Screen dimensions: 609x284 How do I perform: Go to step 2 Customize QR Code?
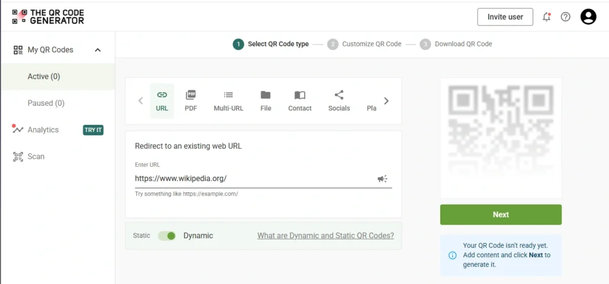[x=365, y=44]
